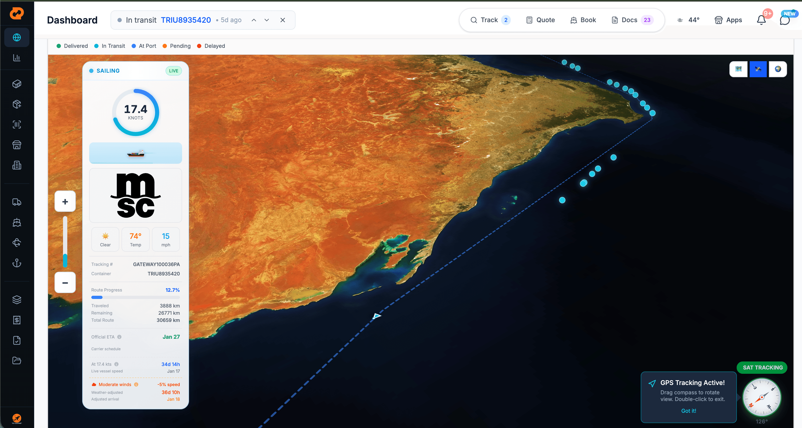Click the rotation compass dial
Image resolution: width=802 pixels, height=428 pixels.
761,397
